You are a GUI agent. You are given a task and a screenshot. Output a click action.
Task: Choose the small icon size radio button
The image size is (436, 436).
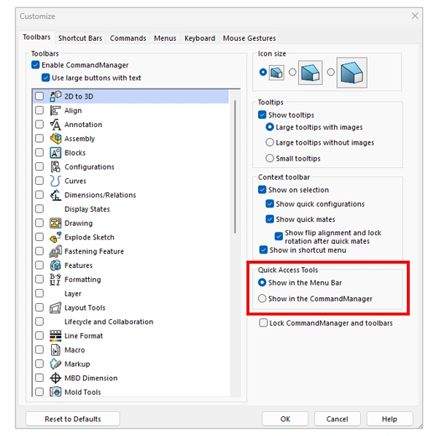click(x=262, y=72)
